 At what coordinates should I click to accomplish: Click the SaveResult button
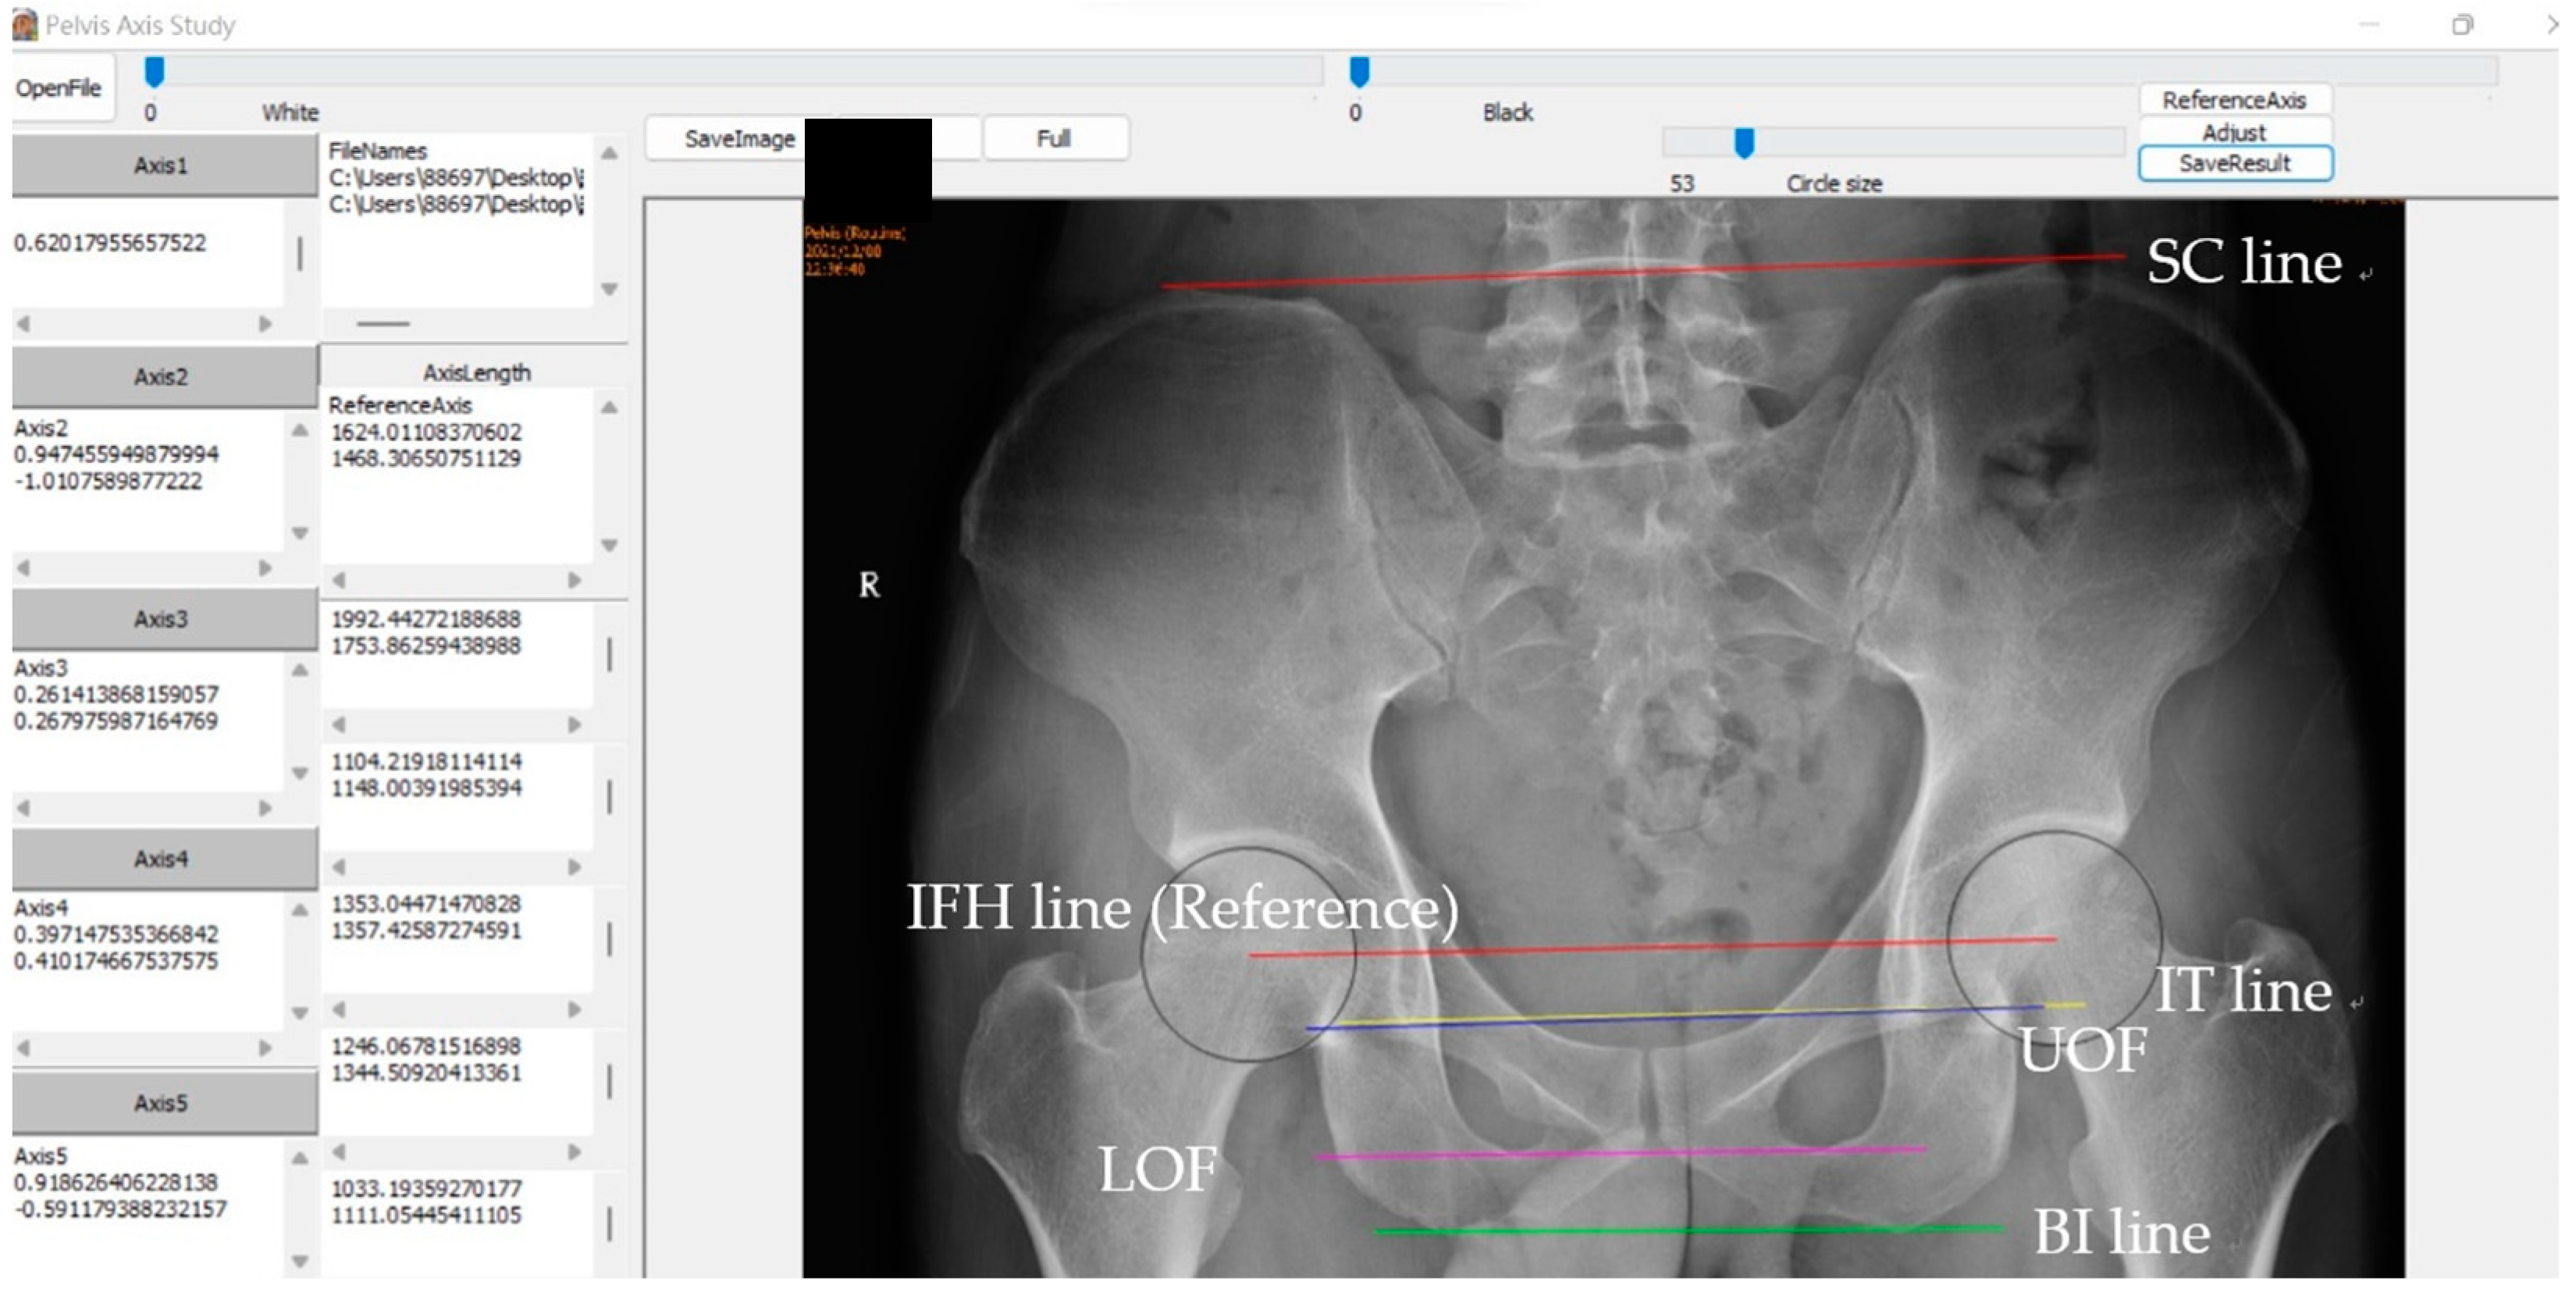coord(2234,163)
